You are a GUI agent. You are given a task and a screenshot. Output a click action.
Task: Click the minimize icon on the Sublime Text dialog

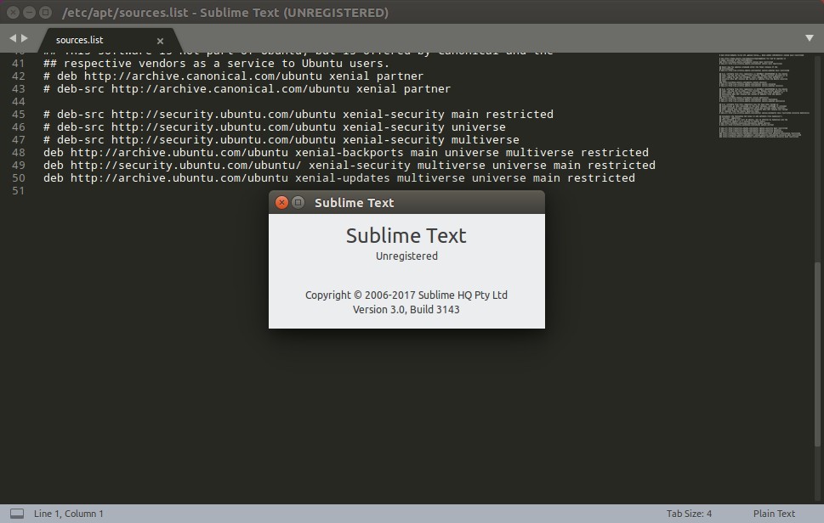[x=298, y=202]
